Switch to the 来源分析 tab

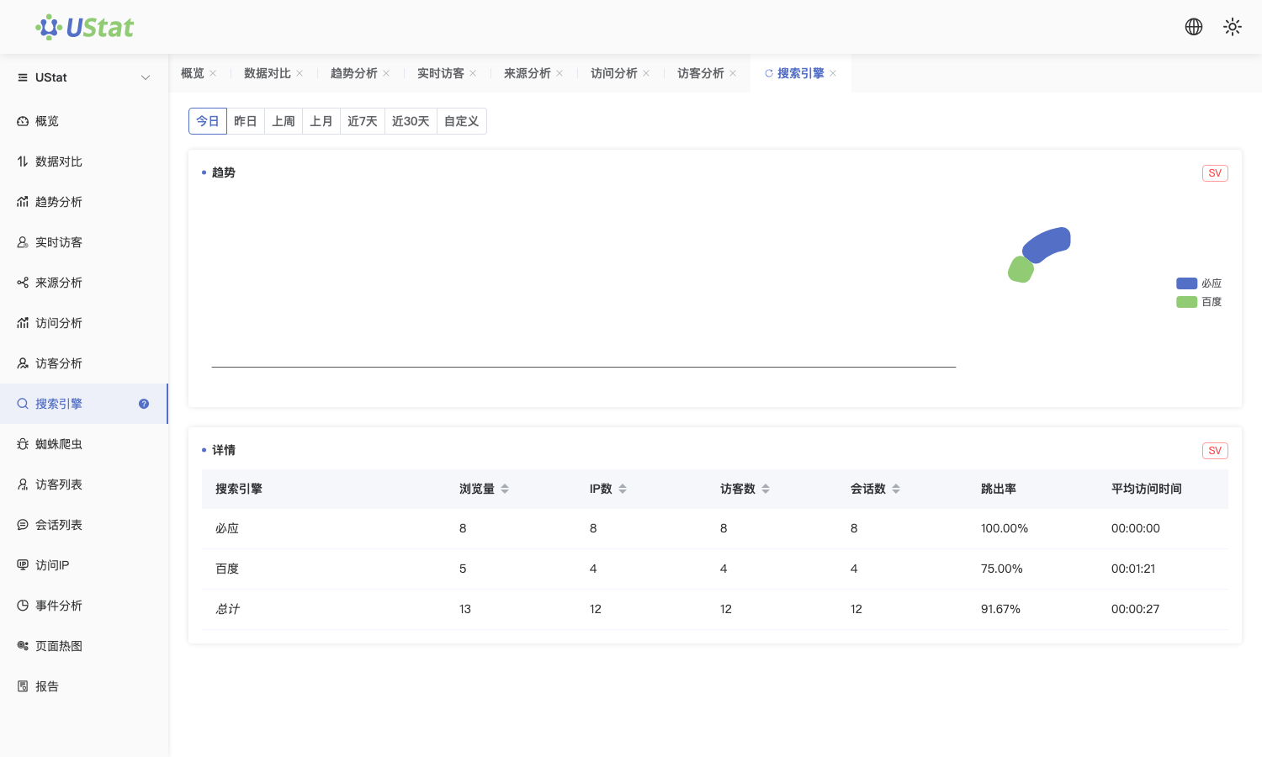(x=528, y=73)
